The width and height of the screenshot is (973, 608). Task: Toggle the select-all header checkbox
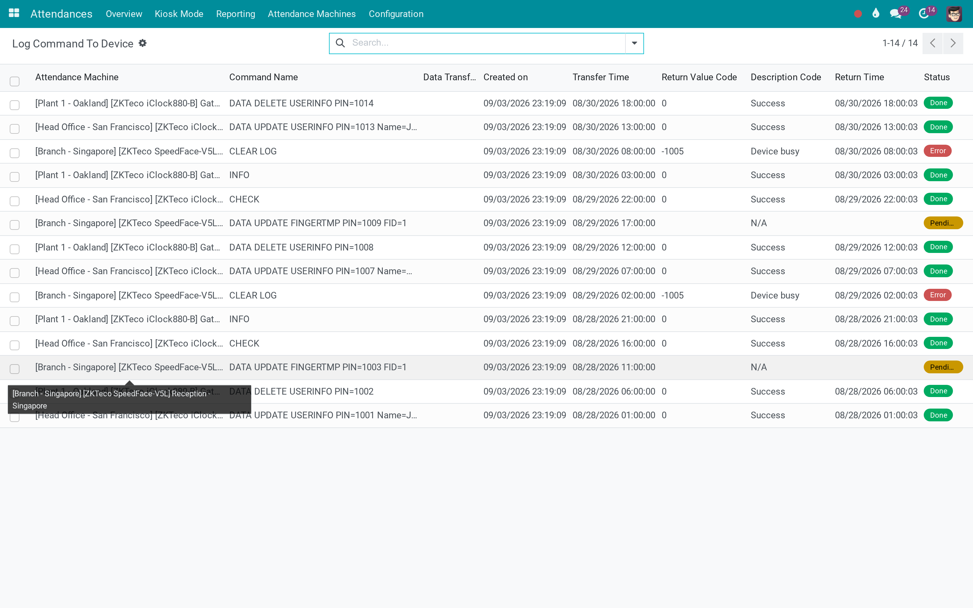click(x=15, y=81)
